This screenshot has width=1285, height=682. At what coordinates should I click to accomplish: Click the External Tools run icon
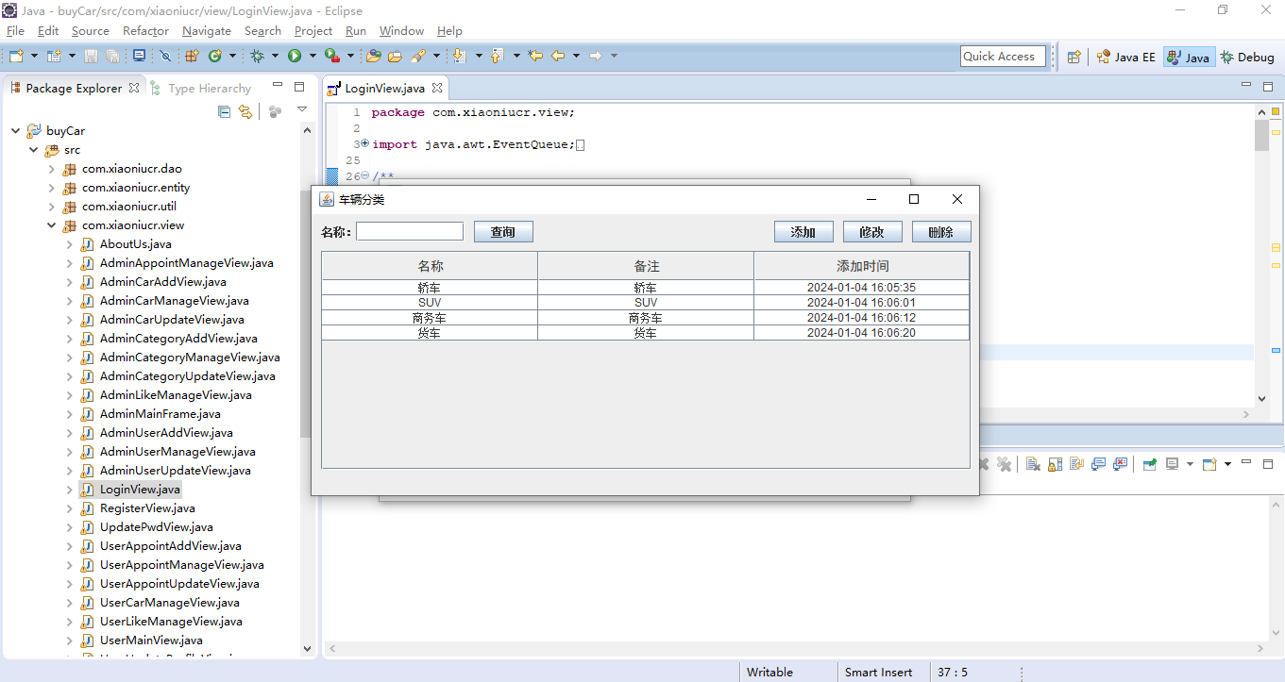[x=331, y=56]
